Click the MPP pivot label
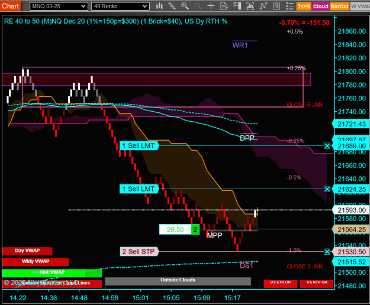This screenshot has height=305, width=370. pyautogui.click(x=214, y=235)
